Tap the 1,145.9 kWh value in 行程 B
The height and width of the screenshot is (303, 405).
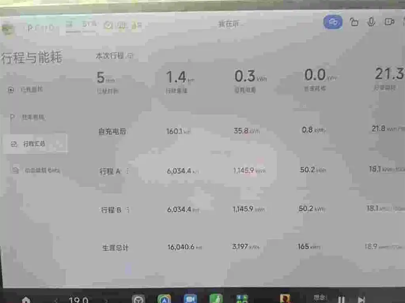248,209
